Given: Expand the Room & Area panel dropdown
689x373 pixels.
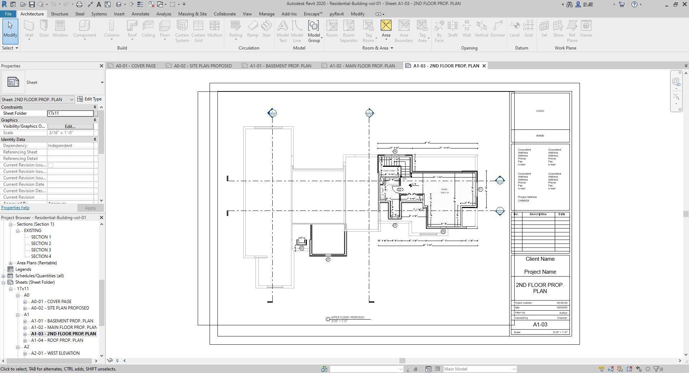Looking at the screenshot, I should (392, 48).
